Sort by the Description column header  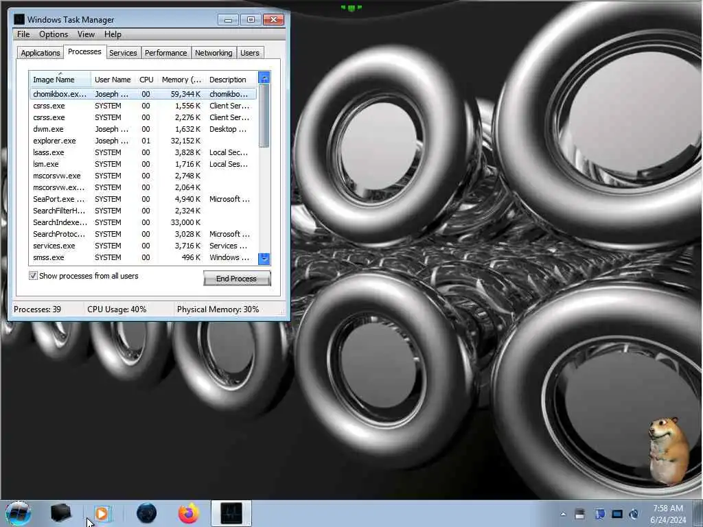click(x=231, y=80)
